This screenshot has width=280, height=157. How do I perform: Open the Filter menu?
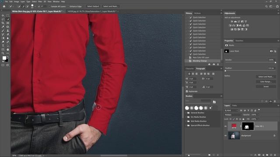point(40,2)
